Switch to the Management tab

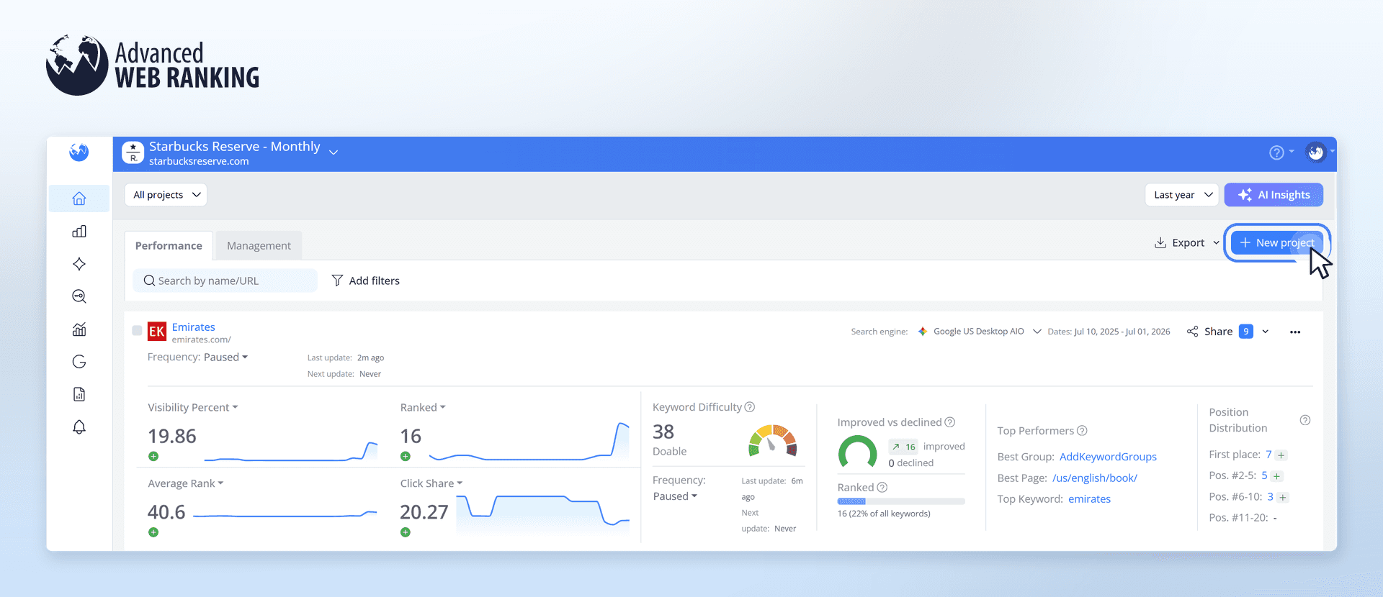point(259,245)
